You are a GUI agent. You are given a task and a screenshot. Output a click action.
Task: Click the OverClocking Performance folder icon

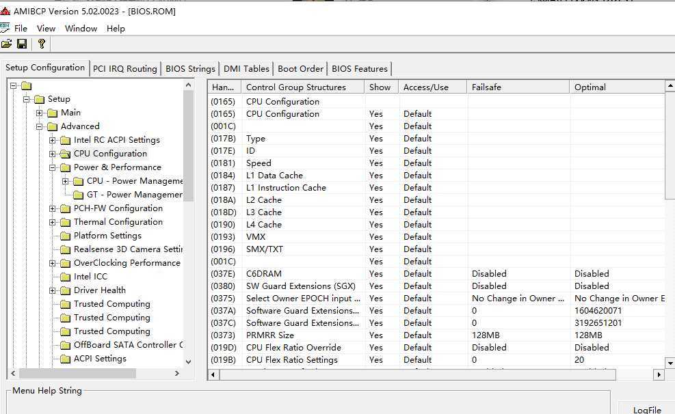pos(66,264)
